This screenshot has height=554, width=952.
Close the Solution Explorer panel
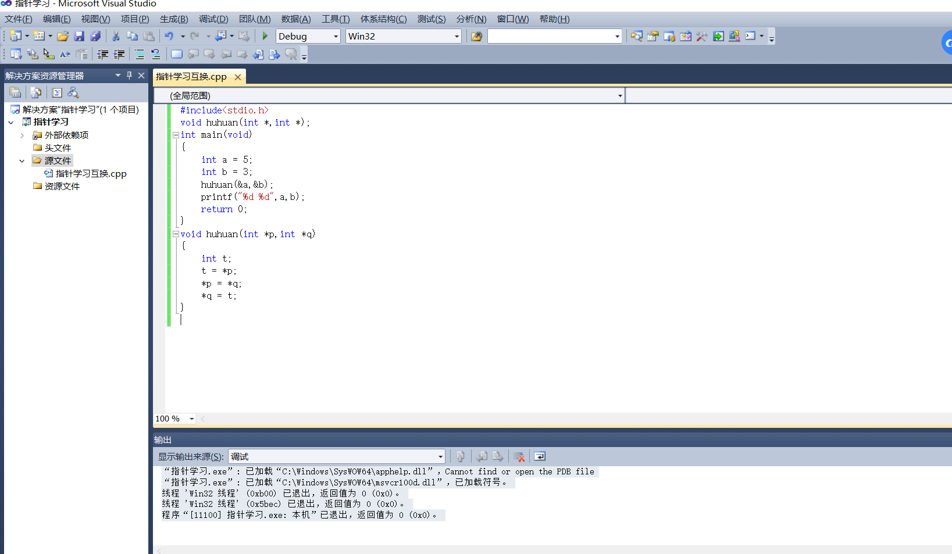pyautogui.click(x=141, y=76)
